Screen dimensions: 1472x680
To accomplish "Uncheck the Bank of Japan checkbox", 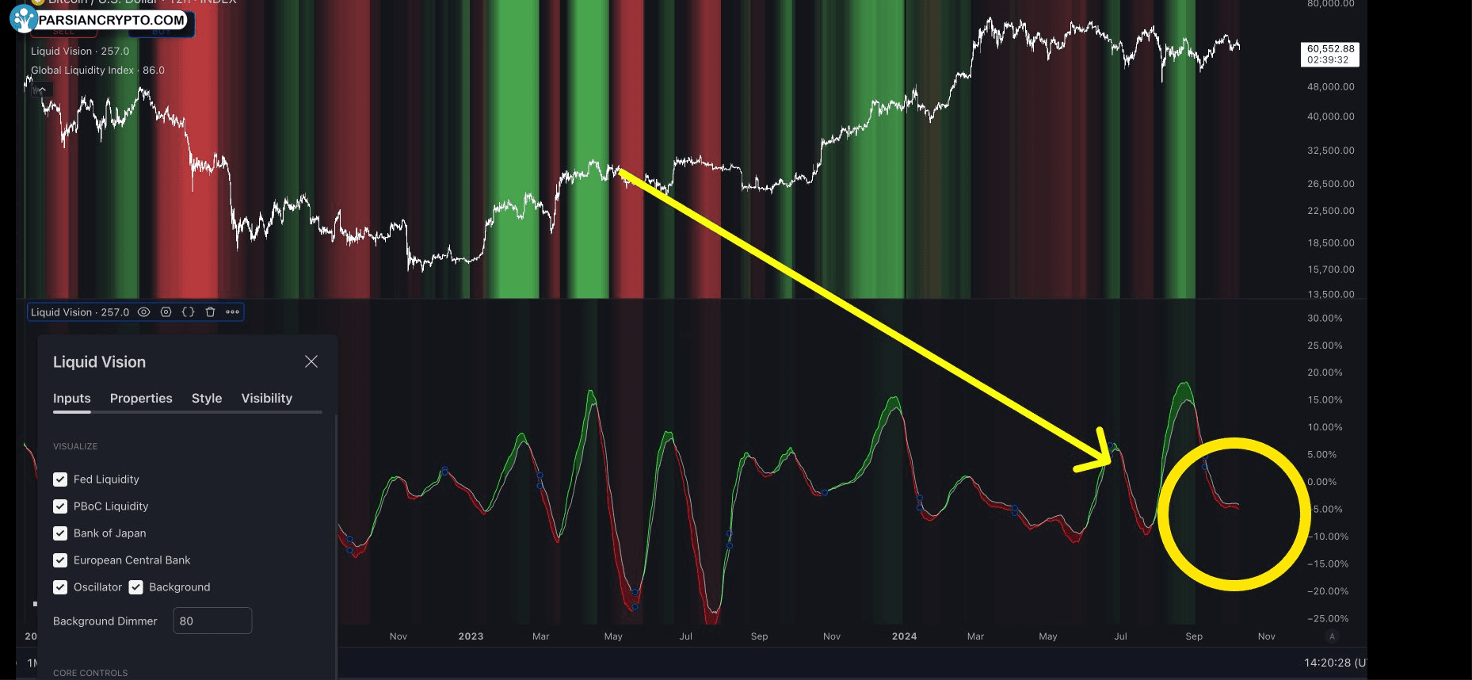I will [60, 533].
